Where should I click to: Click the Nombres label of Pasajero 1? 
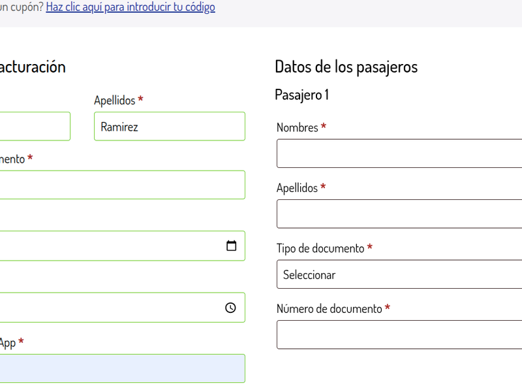pos(298,127)
